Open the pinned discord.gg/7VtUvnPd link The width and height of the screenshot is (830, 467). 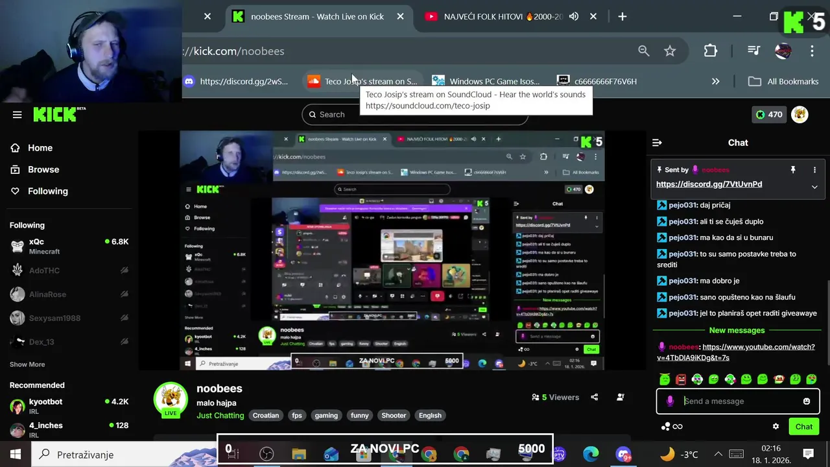709,184
